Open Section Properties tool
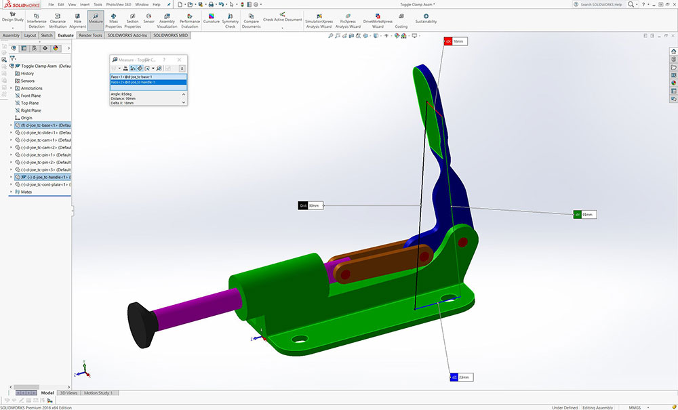Screen dimensions: 678x410 (132, 19)
